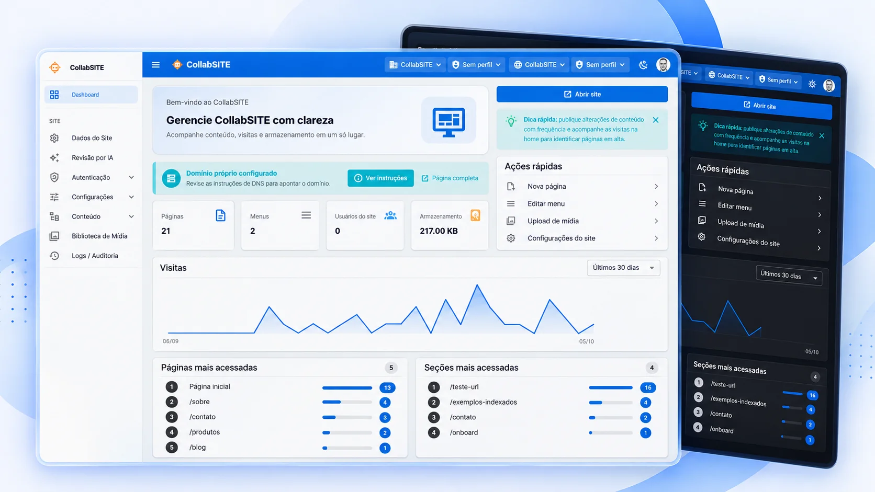Toggle dark mode with the moon icon
This screenshot has height=492, width=875.
point(643,65)
